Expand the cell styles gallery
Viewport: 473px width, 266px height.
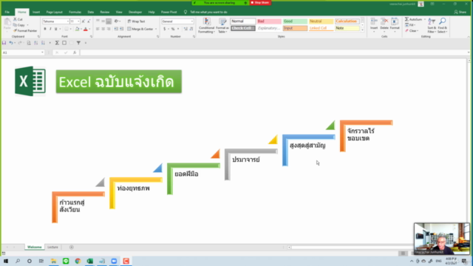click(x=362, y=30)
